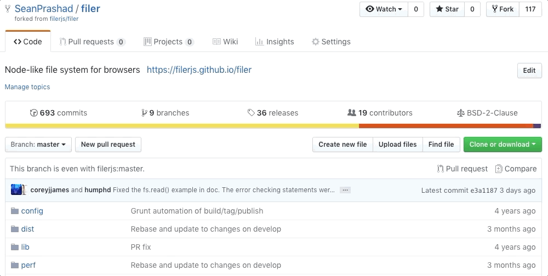Star this repository
The image size is (548, 276).
point(447,9)
